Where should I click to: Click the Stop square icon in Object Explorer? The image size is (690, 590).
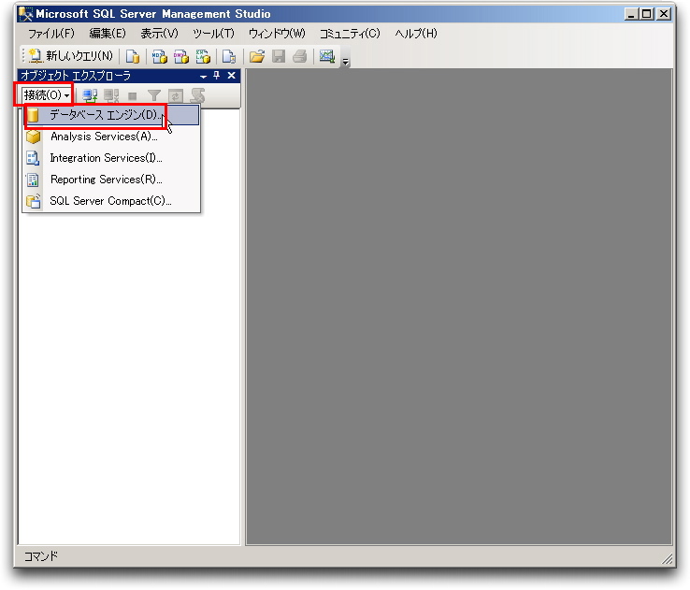[x=133, y=96]
